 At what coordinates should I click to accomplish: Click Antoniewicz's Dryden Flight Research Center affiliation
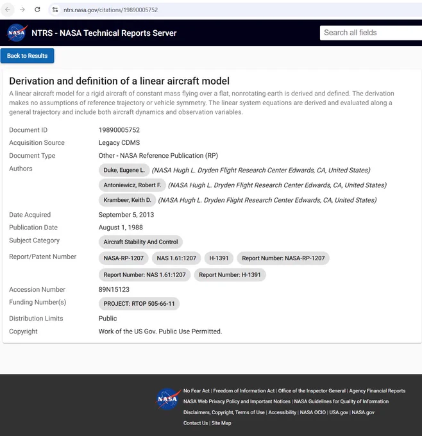[277, 185]
